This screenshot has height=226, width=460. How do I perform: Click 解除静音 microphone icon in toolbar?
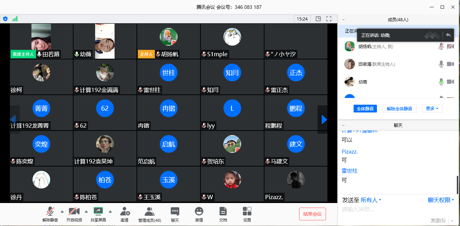50,211
